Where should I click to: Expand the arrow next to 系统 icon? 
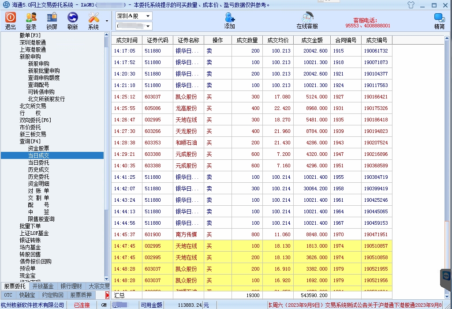107,21
